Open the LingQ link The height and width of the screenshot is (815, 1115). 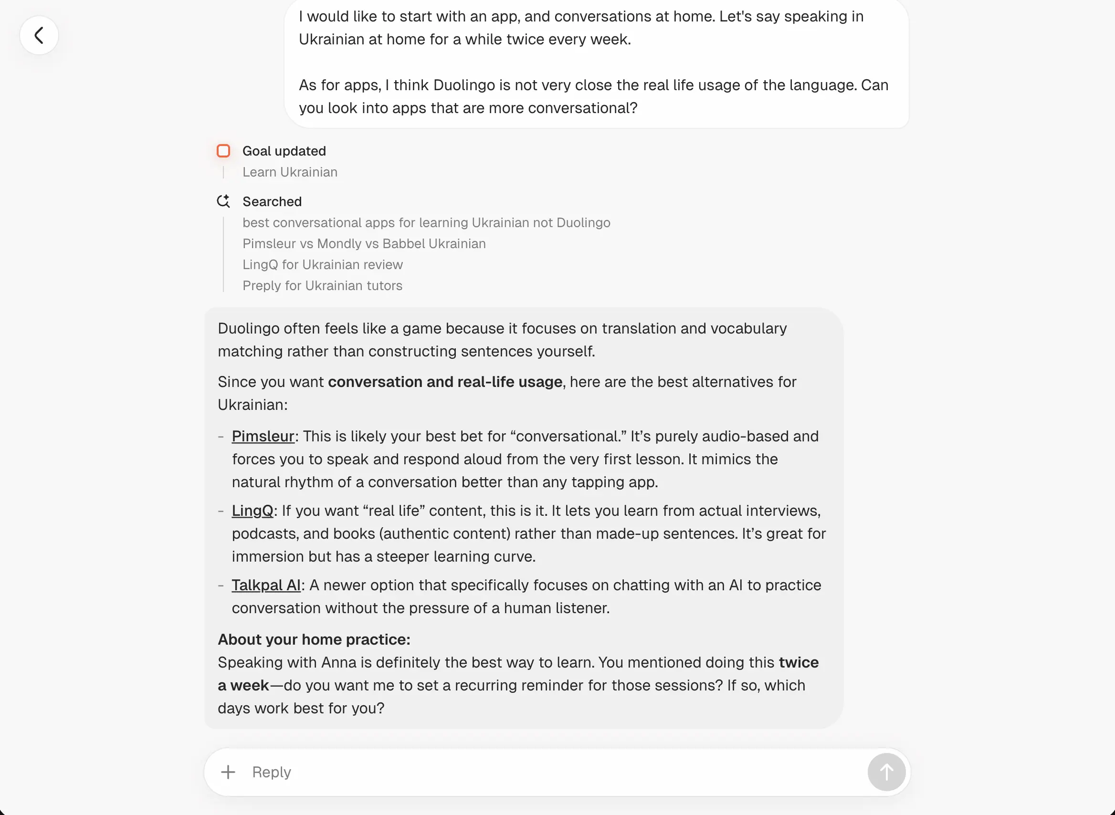click(252, 511)
